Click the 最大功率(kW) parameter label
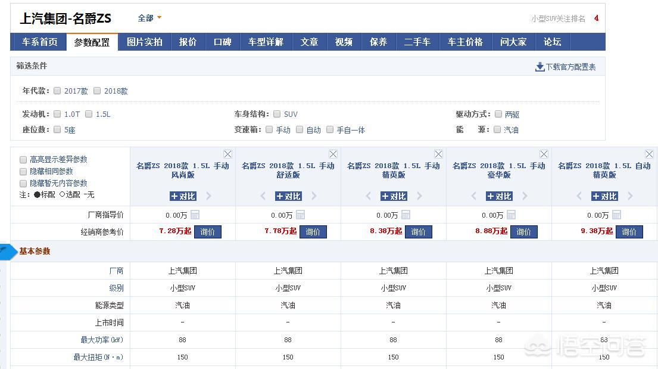This screenshot has width=658, height=369. click(x=102, y=340)
